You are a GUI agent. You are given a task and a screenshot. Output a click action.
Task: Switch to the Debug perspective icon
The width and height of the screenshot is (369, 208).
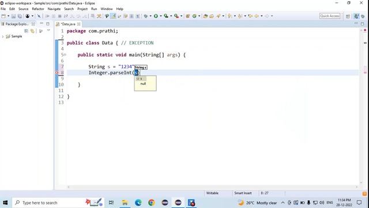click(x=363, y=16)
